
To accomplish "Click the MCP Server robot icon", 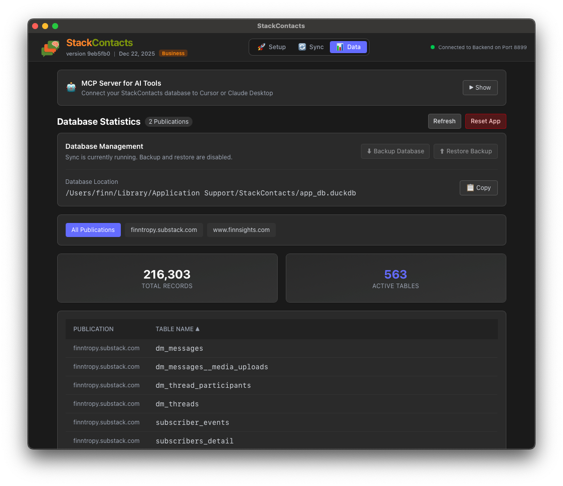I will point(71,87).
